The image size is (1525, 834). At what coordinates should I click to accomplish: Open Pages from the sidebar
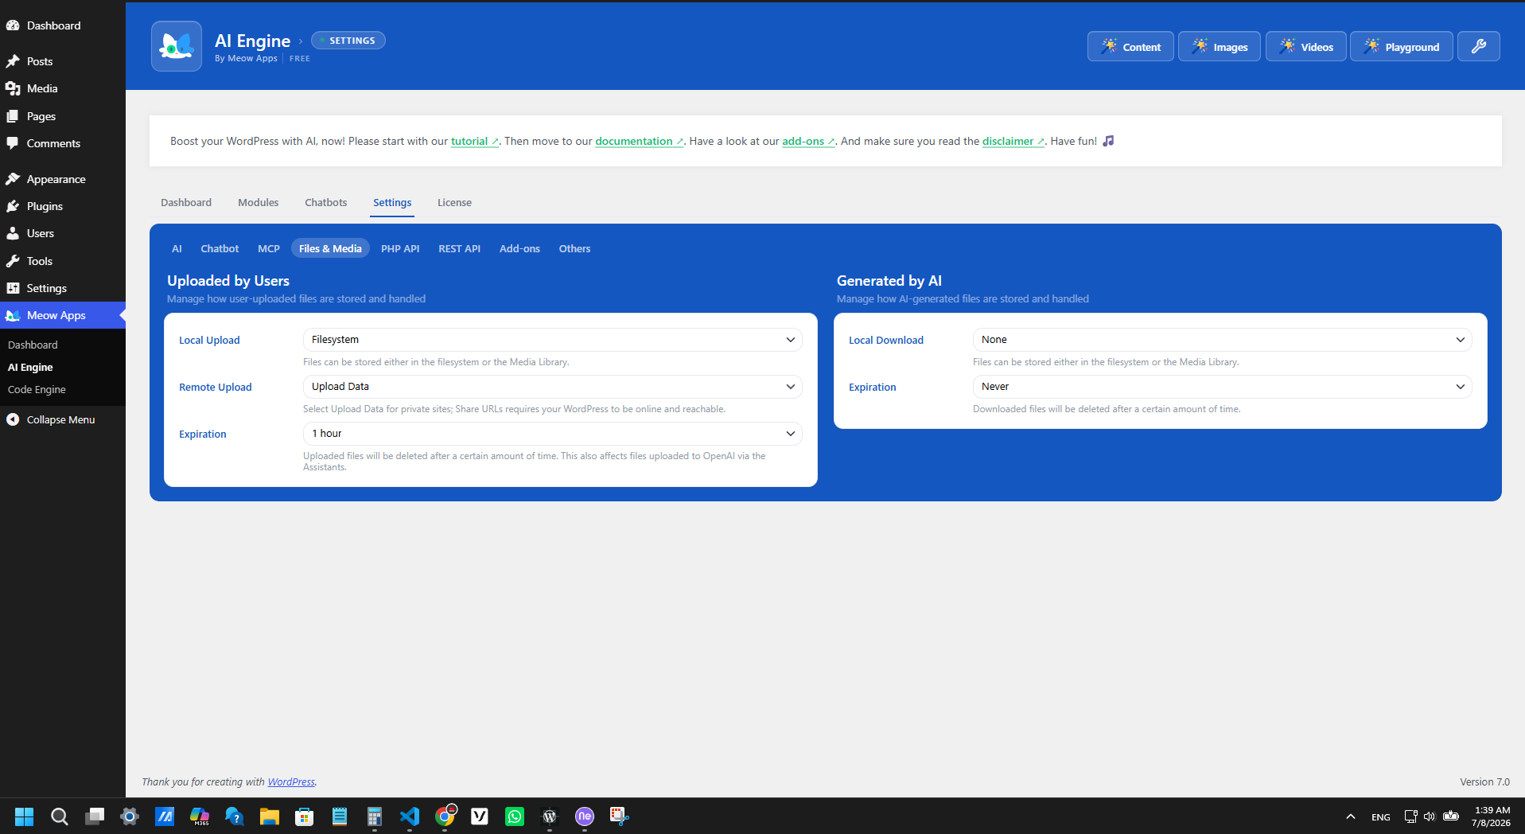[41, 116]
